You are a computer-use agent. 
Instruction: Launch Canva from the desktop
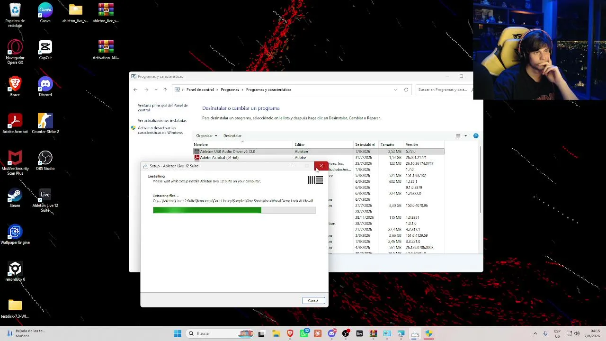tap(45, 13)
